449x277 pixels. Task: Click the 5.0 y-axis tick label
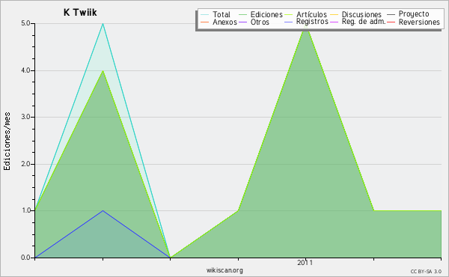25,23
